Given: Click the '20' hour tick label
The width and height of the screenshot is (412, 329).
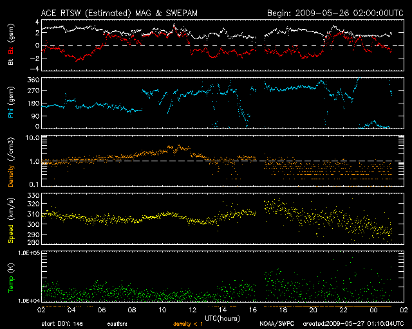Looking at the screenshot, I should click(314, 310).
